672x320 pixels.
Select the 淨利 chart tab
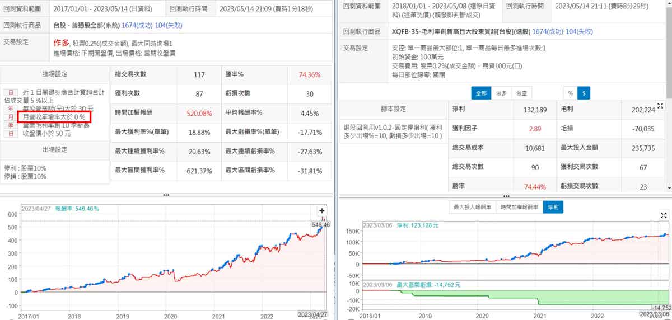(554, 207)
